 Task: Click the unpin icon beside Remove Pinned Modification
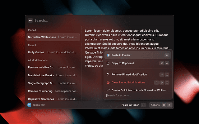click(x=108, y=74)
